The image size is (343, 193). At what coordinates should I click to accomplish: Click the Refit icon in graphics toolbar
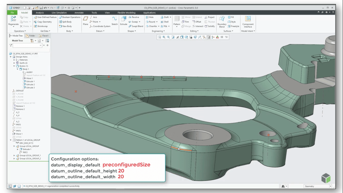click(x=160, y=37)
